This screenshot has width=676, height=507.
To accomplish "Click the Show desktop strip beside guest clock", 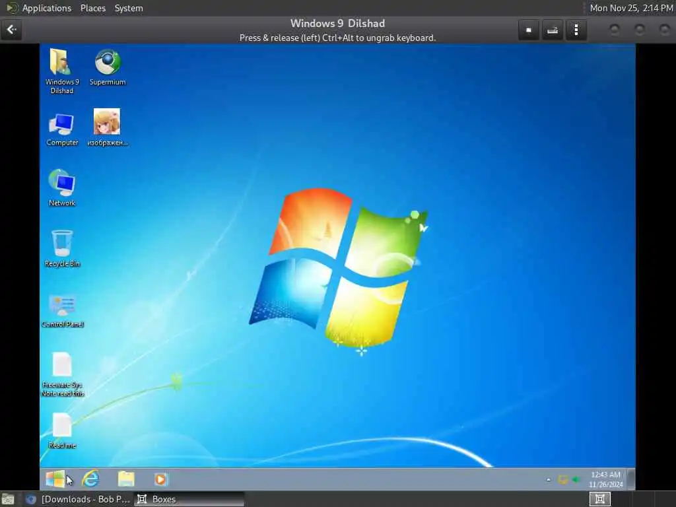I will point(630,479).
